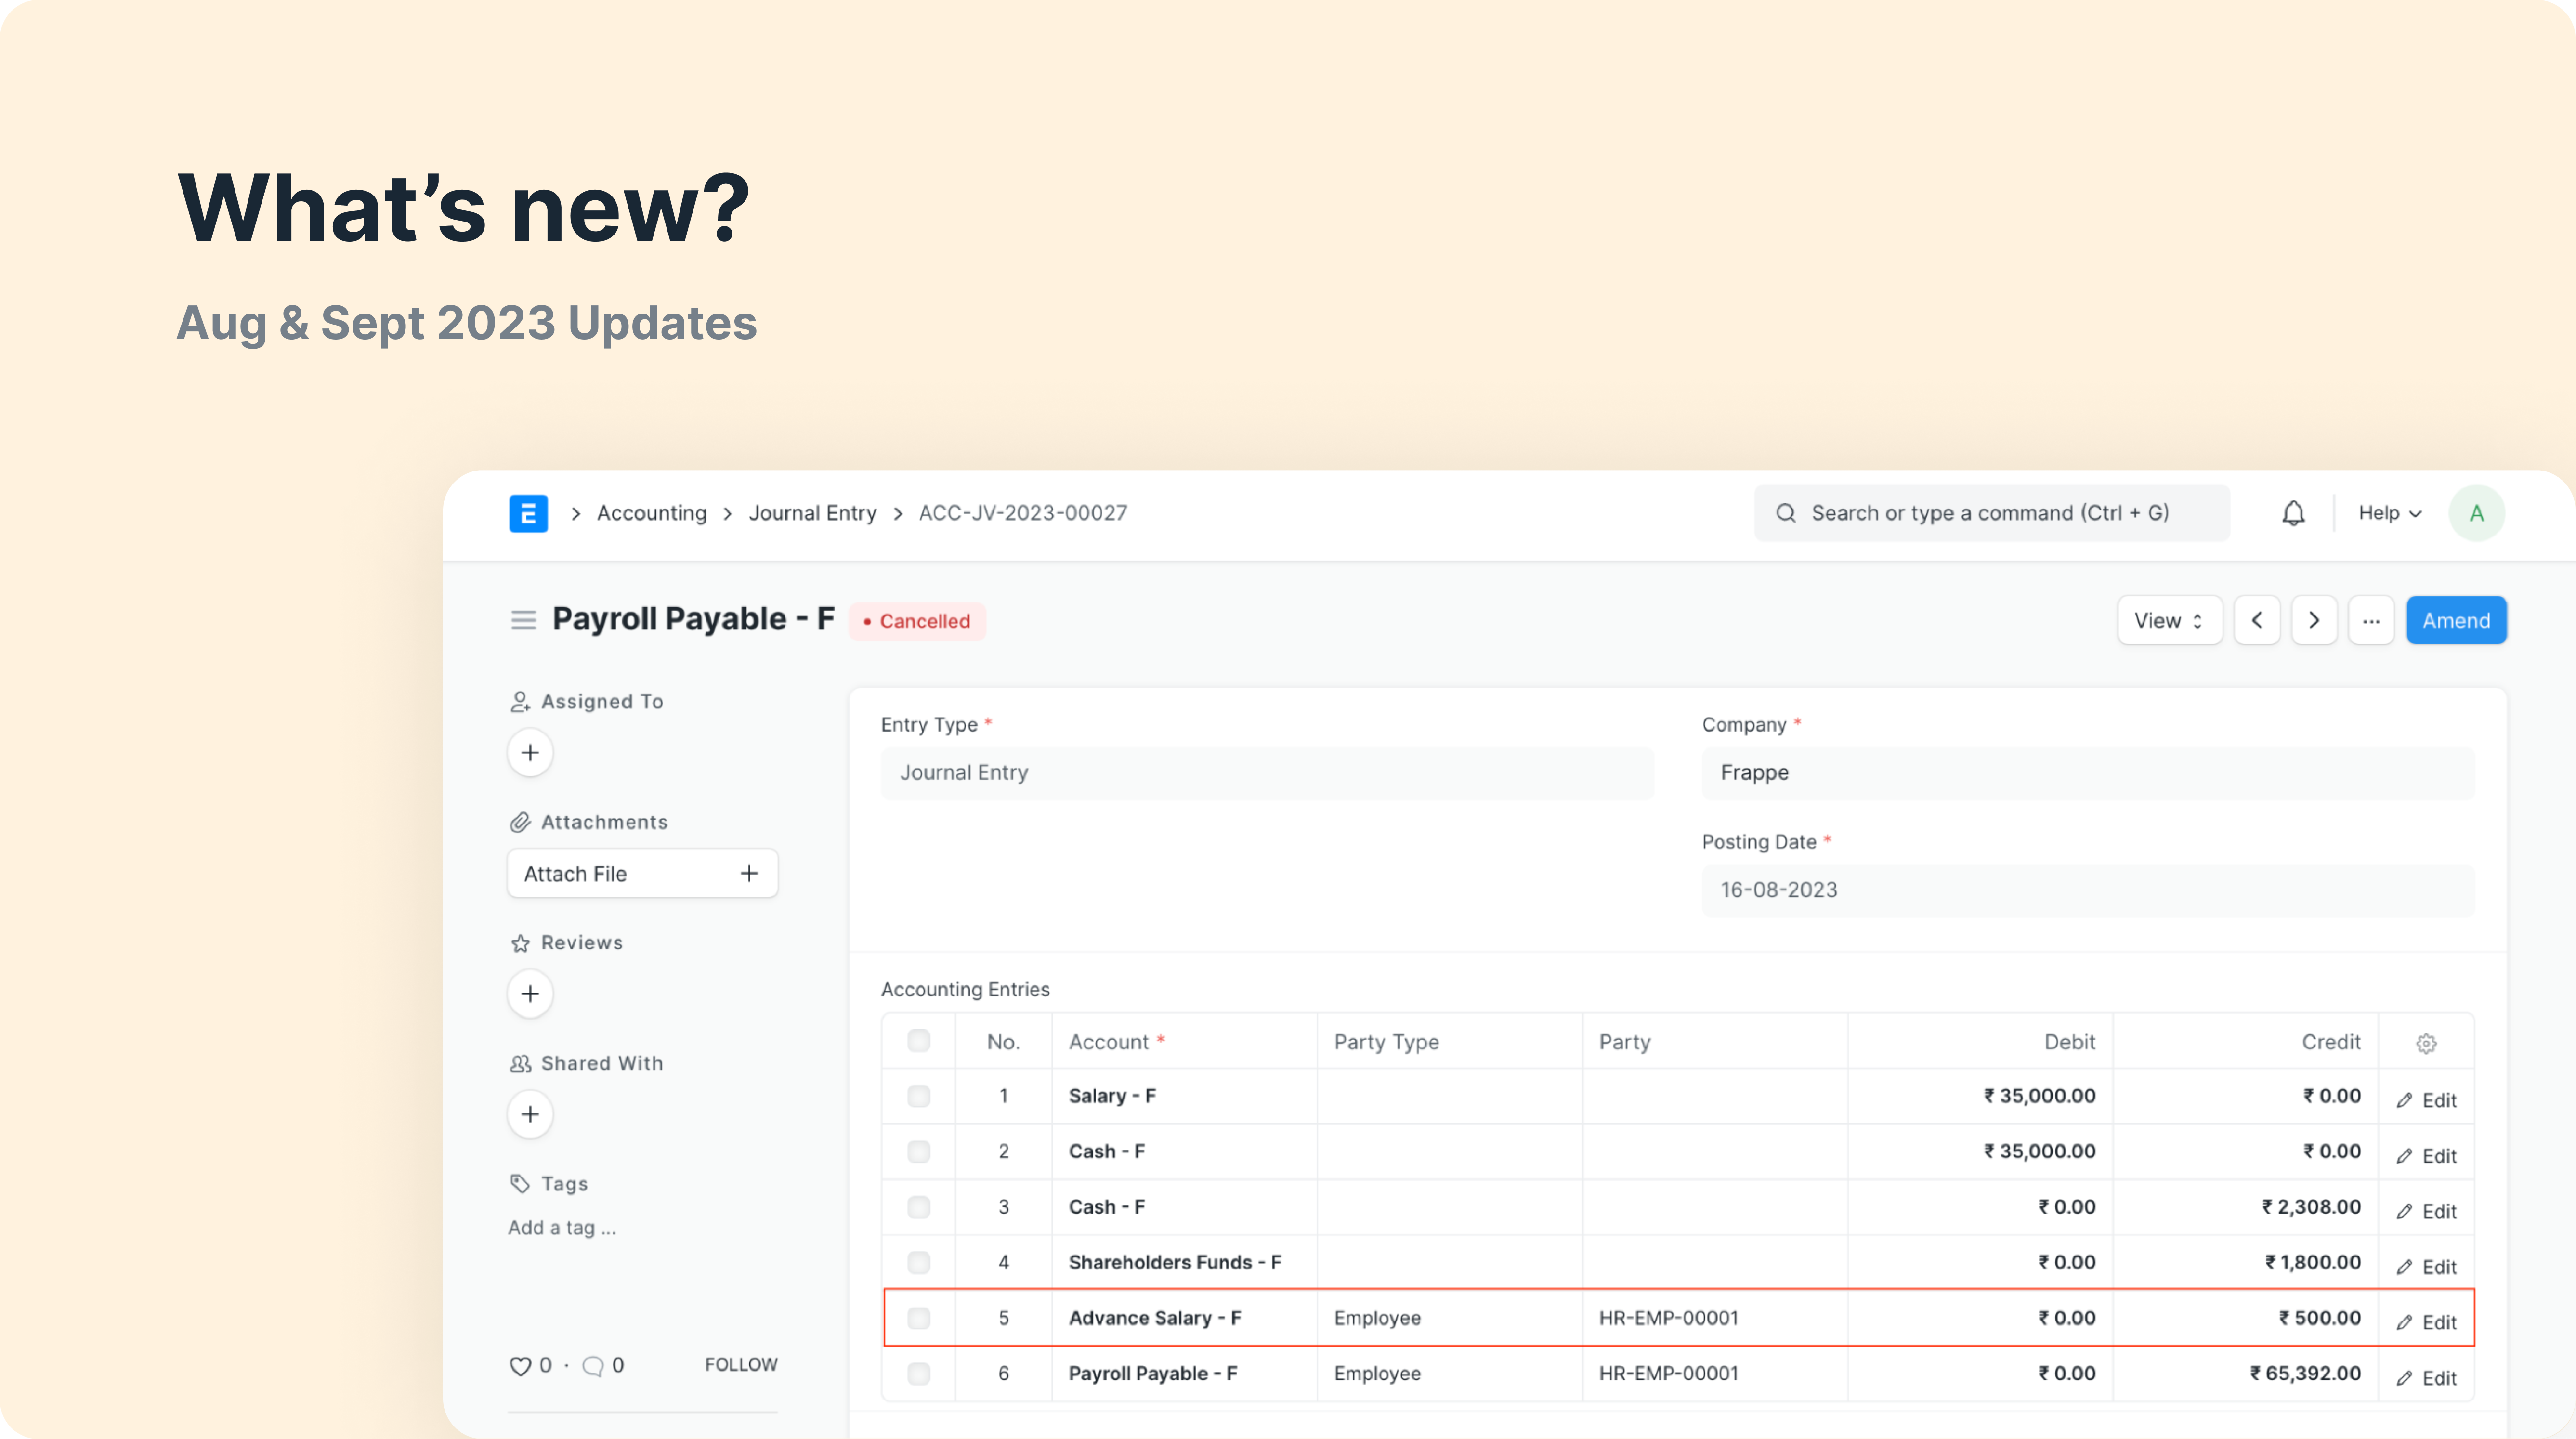This screenshot has width=2576, height=1439.
Task: Click the Posting Date field showing 16-08-2023
Action: pos(2087,889)
